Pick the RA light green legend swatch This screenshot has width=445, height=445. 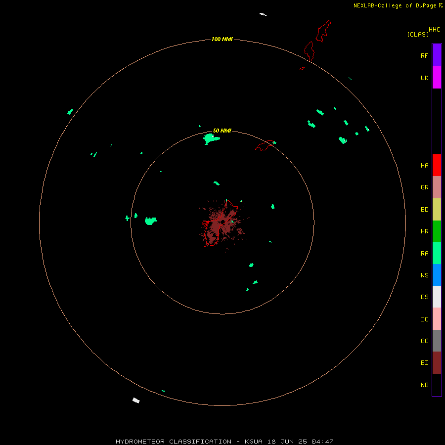(437, 253)
